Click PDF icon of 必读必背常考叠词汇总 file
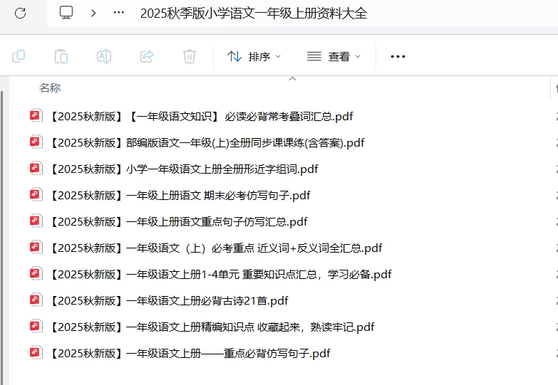 (x=36, y=115)
